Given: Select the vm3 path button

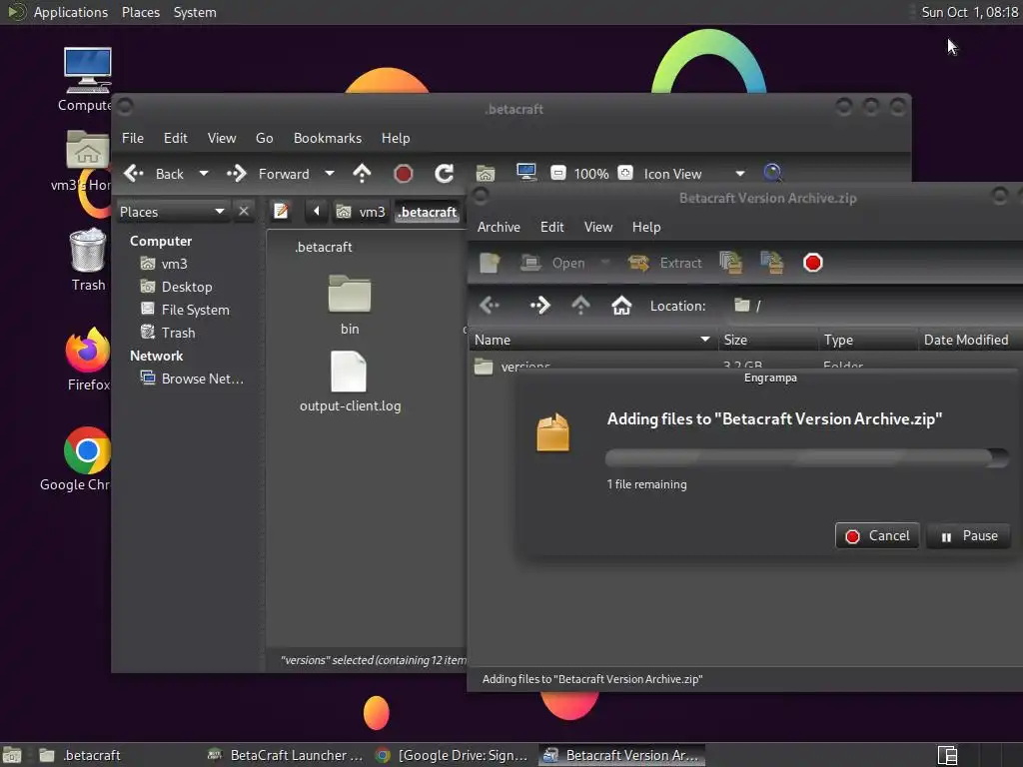Looking at the screenshot, I should pyautogui.click(x=360, y=212).
